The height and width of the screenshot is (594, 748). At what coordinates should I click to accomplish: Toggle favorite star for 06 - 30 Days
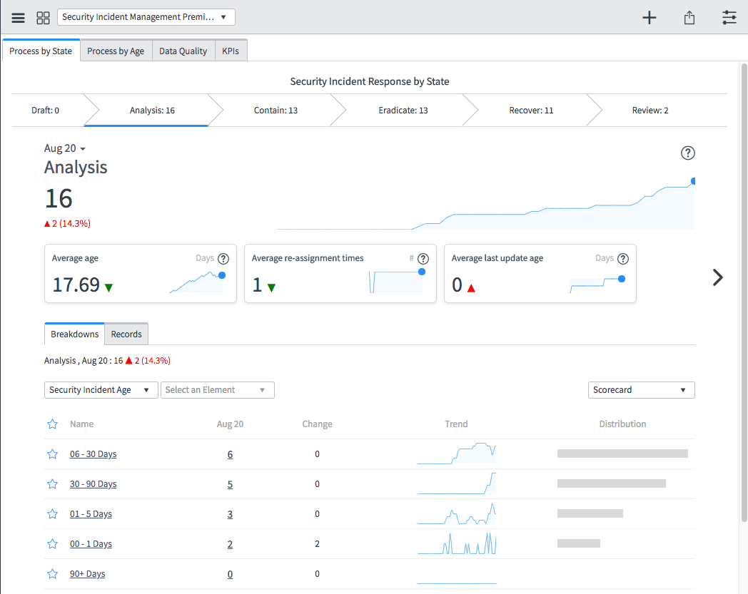point(52,454)
